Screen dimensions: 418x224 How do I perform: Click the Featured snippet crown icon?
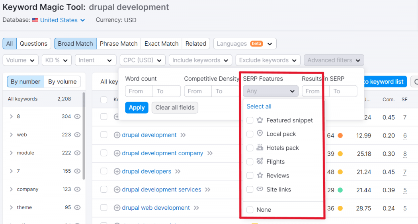tap(260, 120)
